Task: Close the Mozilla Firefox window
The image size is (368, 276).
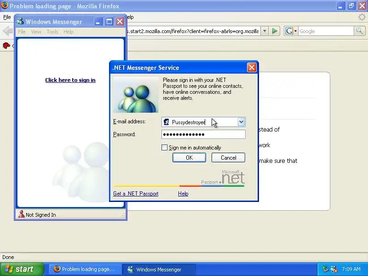Action: 362,6
